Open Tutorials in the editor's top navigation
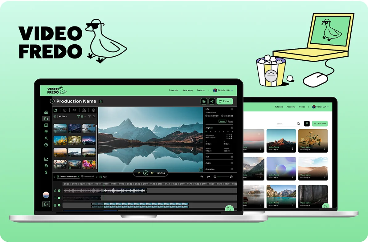368x242 pixels. tap(174, 90)
